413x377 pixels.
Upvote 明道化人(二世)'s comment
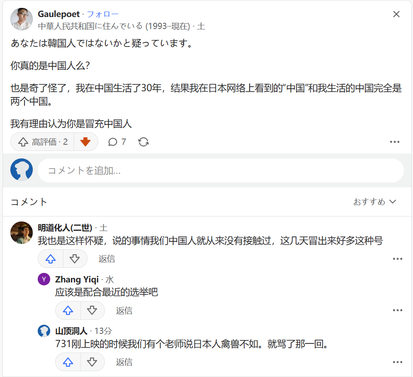(x=51, y=259)
